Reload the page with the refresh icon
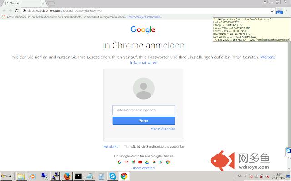The image size is (291, 181). click(17, 11)
